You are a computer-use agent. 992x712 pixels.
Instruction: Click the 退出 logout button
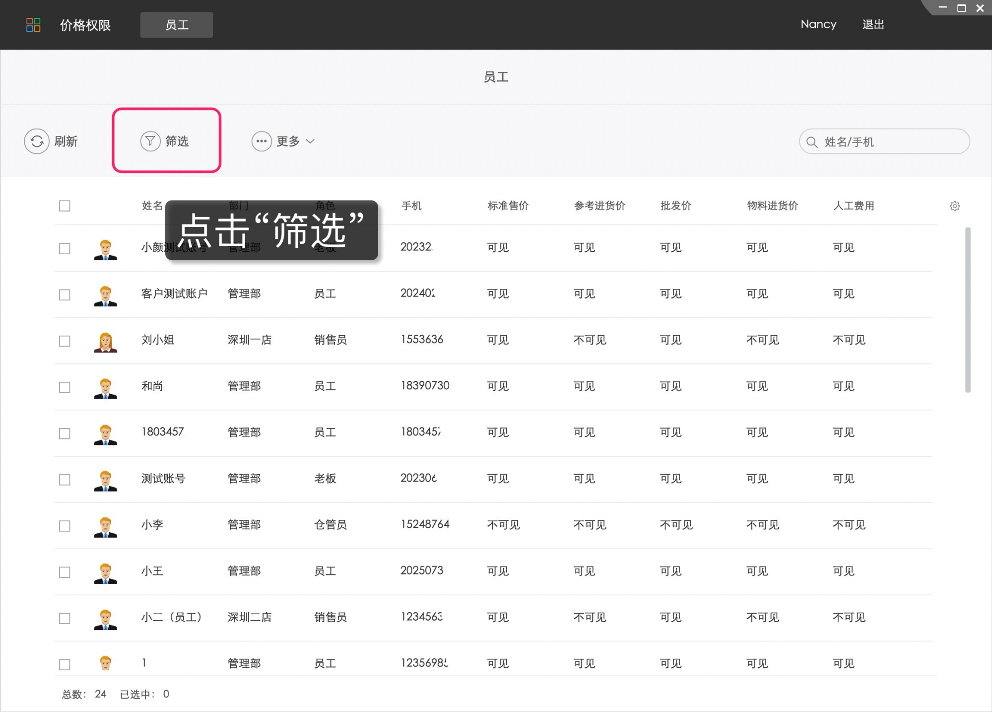pyautogui.click(x=873, y=24)
